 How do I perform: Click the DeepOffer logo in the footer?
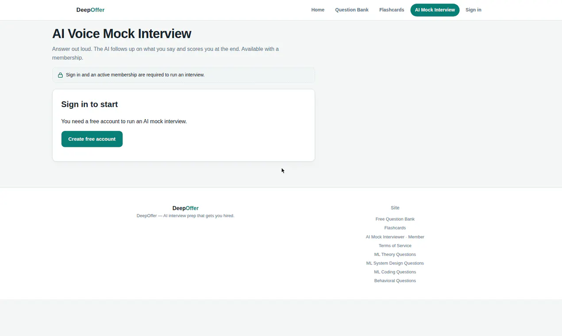185,208
